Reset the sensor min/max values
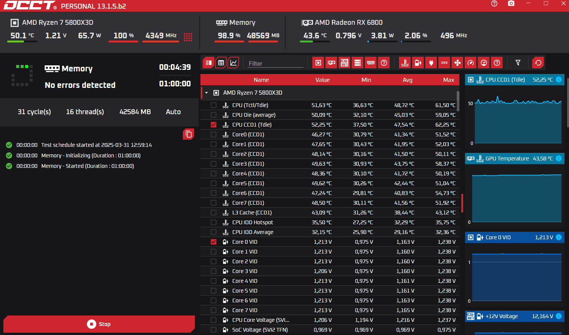The image size is (569, 335). pos(538,63)
